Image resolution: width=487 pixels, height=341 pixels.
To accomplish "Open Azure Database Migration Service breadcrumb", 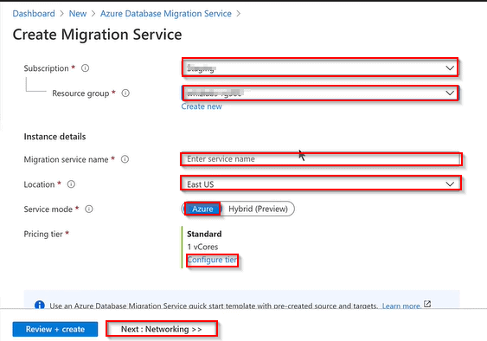I will [x=166, y=14].
